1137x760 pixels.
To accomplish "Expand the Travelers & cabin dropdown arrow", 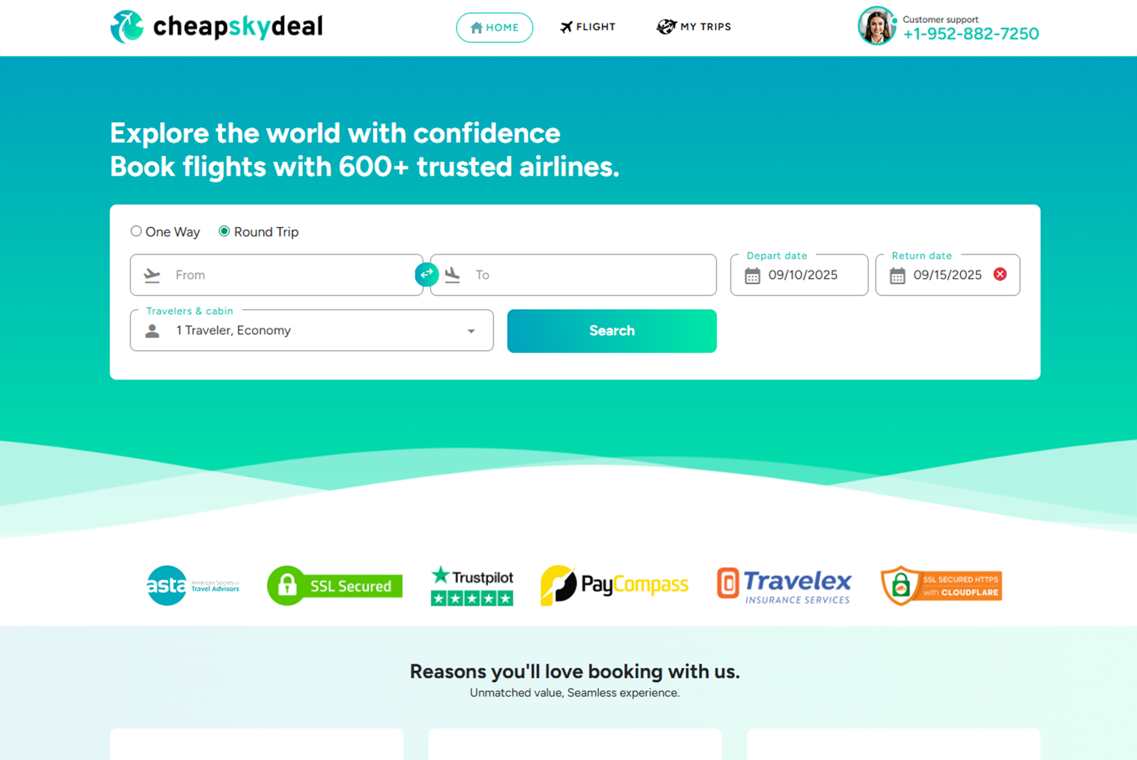I will pos(471,331).
